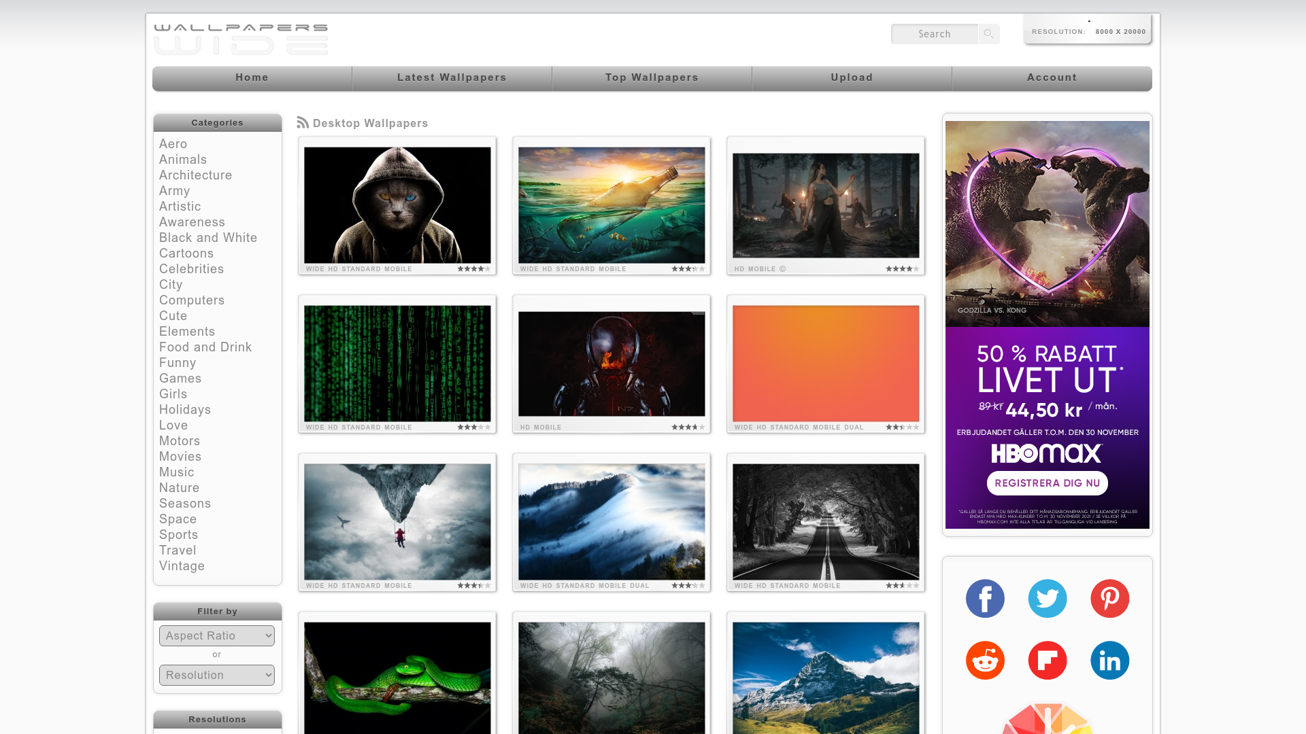Viewport: 1306px width, 734px height.
Task: Share the page via the Twitter icon
Action: pyautogui.click(x=1048, y=598)
